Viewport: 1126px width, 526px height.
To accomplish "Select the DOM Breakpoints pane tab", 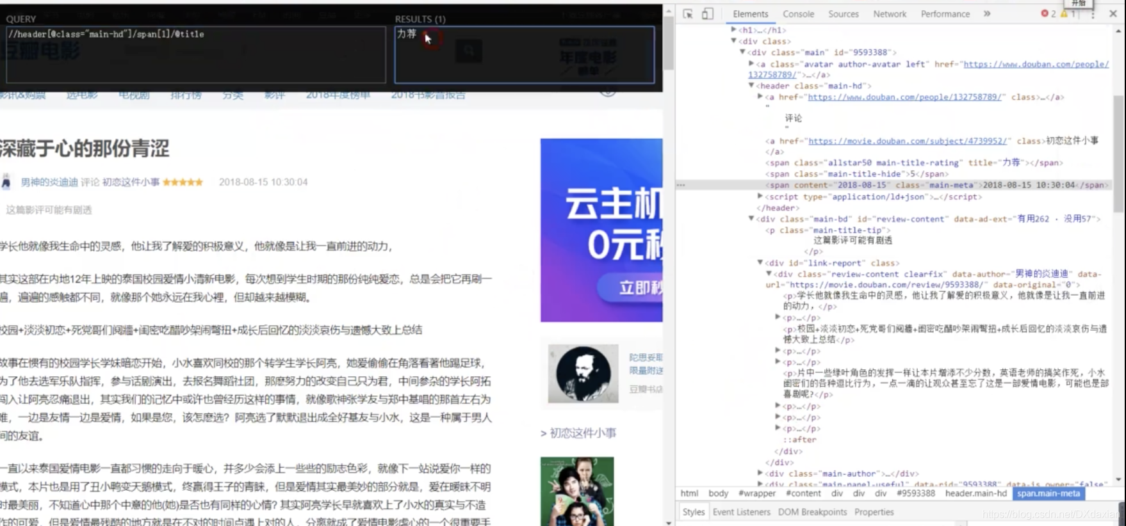I will pos(812,512).
